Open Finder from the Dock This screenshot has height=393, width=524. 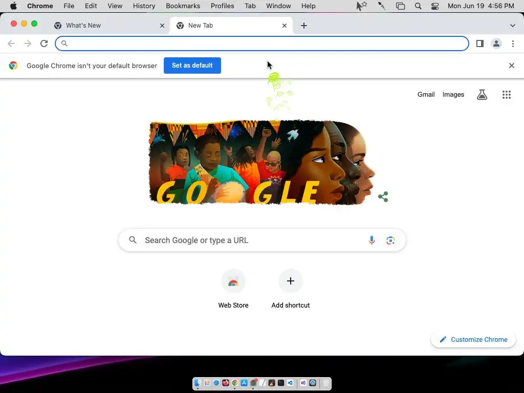pos(198,383)
